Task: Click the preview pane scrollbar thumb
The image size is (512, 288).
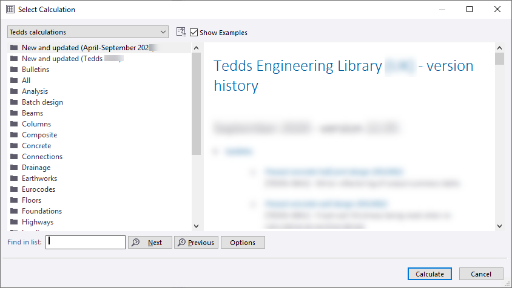Action: [x=500, y=59]
